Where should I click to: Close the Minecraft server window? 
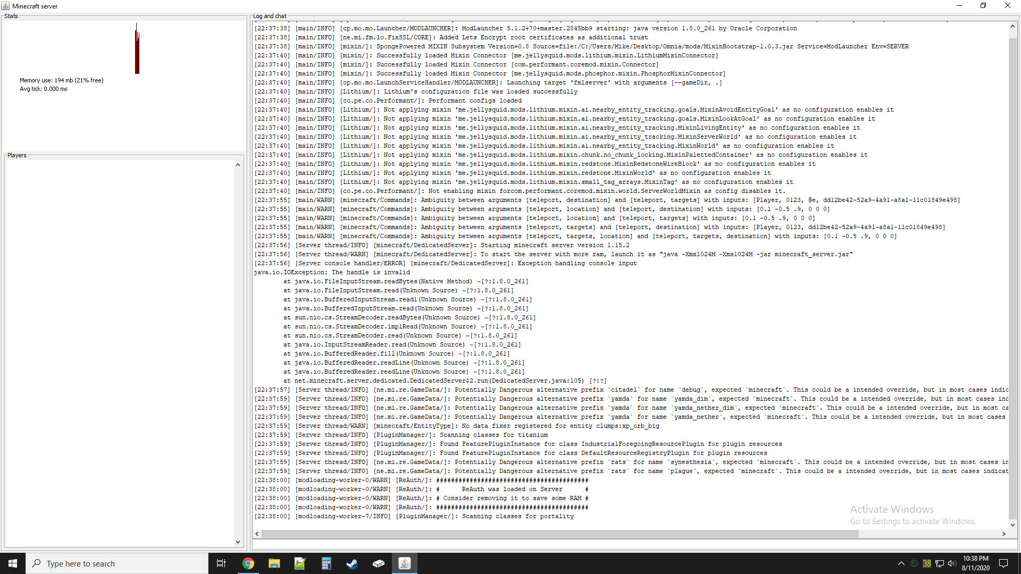(x=1008, y=6)
